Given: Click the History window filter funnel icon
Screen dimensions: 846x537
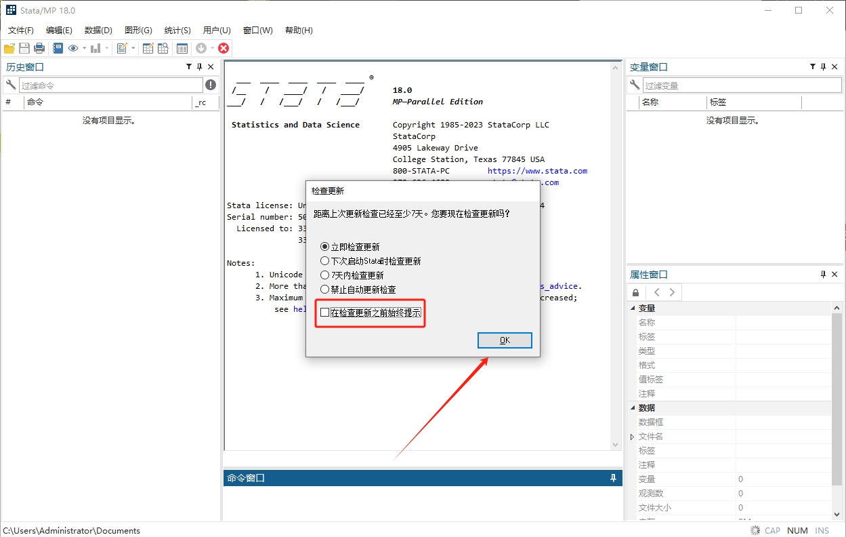Looking at the screenshot, I should [189, 66].
